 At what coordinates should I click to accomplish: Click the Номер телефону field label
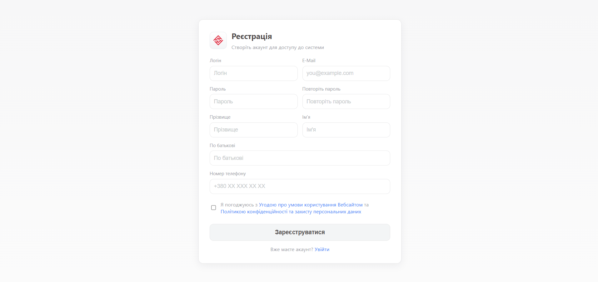(227, 174)
